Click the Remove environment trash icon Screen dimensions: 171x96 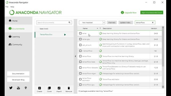pyautogui.click(x=69, y=88)
